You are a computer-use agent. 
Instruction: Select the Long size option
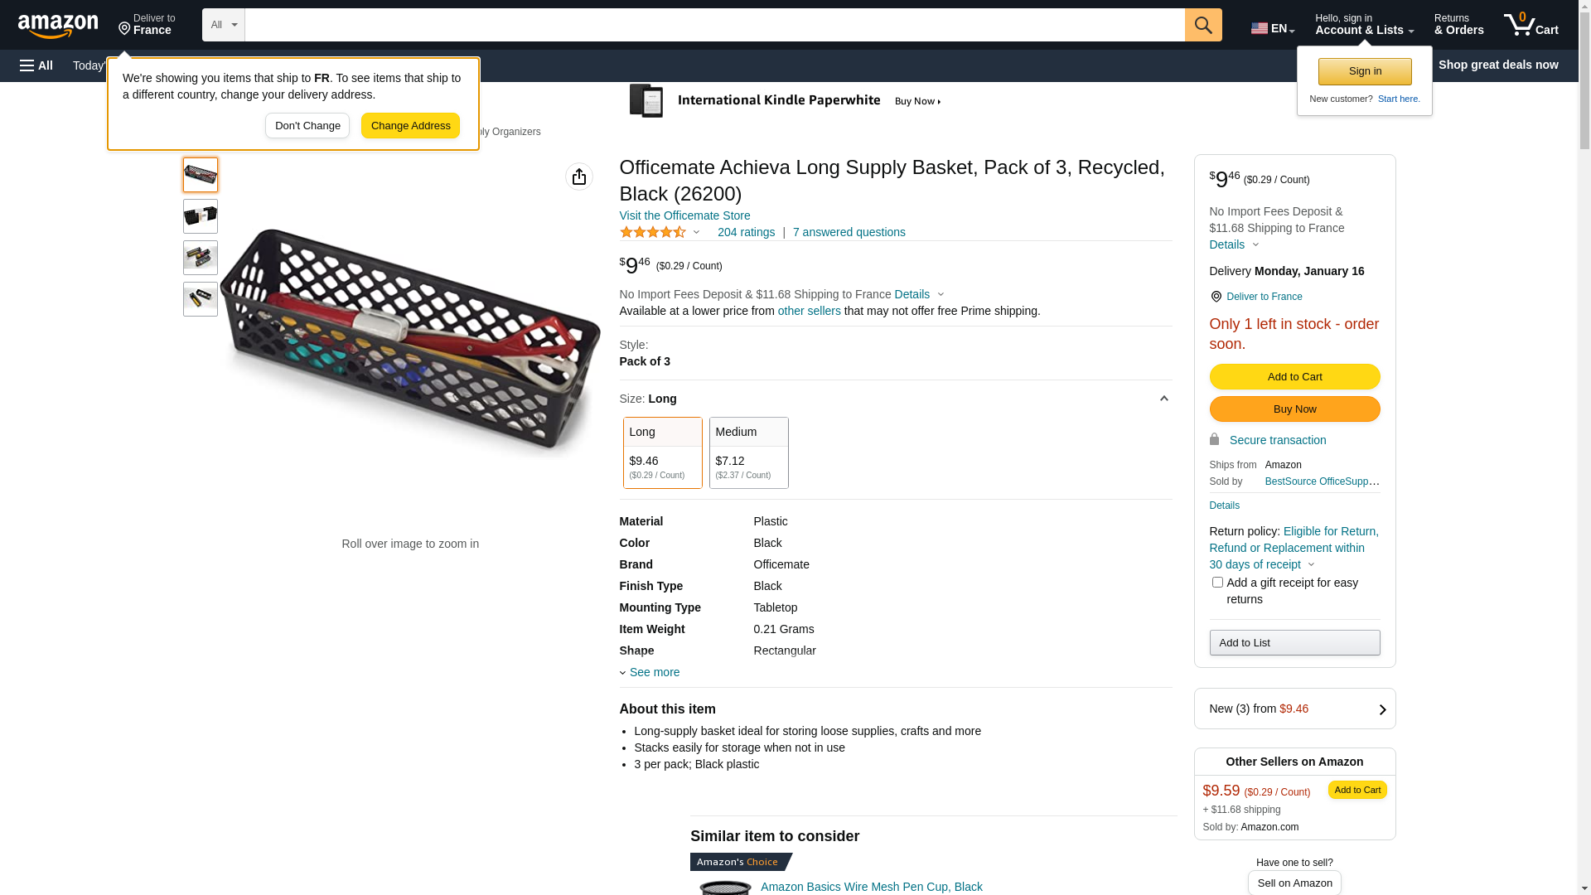pyautogui.click(x=662, y=452)
